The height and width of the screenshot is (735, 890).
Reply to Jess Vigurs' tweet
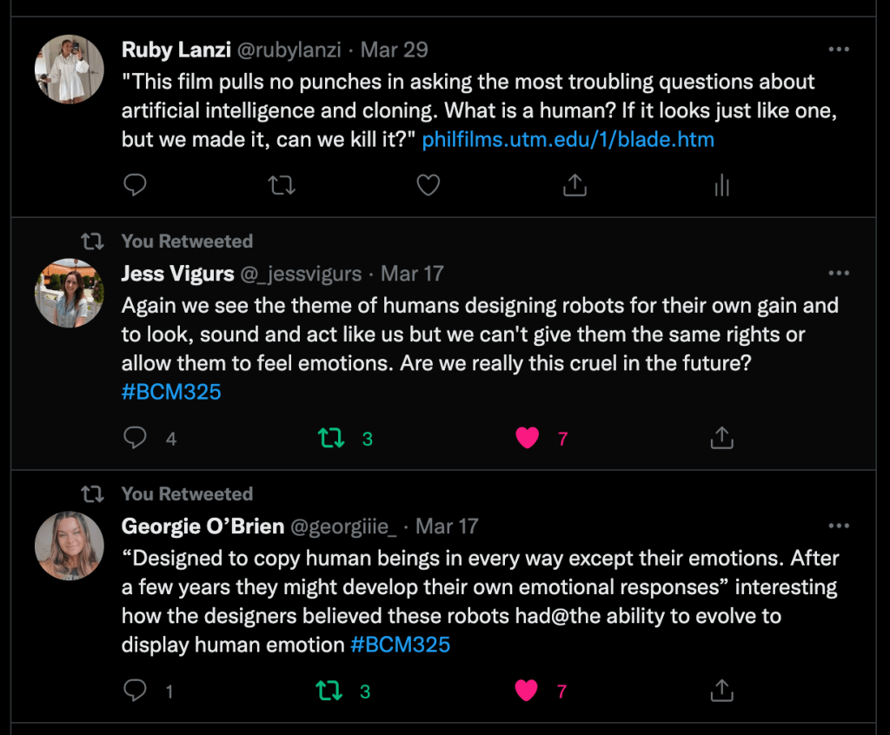[x=135, y=438]
